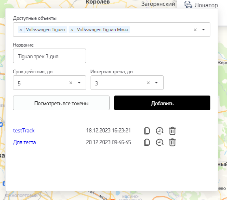Extend the testTrack token duration via clock icon

pos(160,131)
